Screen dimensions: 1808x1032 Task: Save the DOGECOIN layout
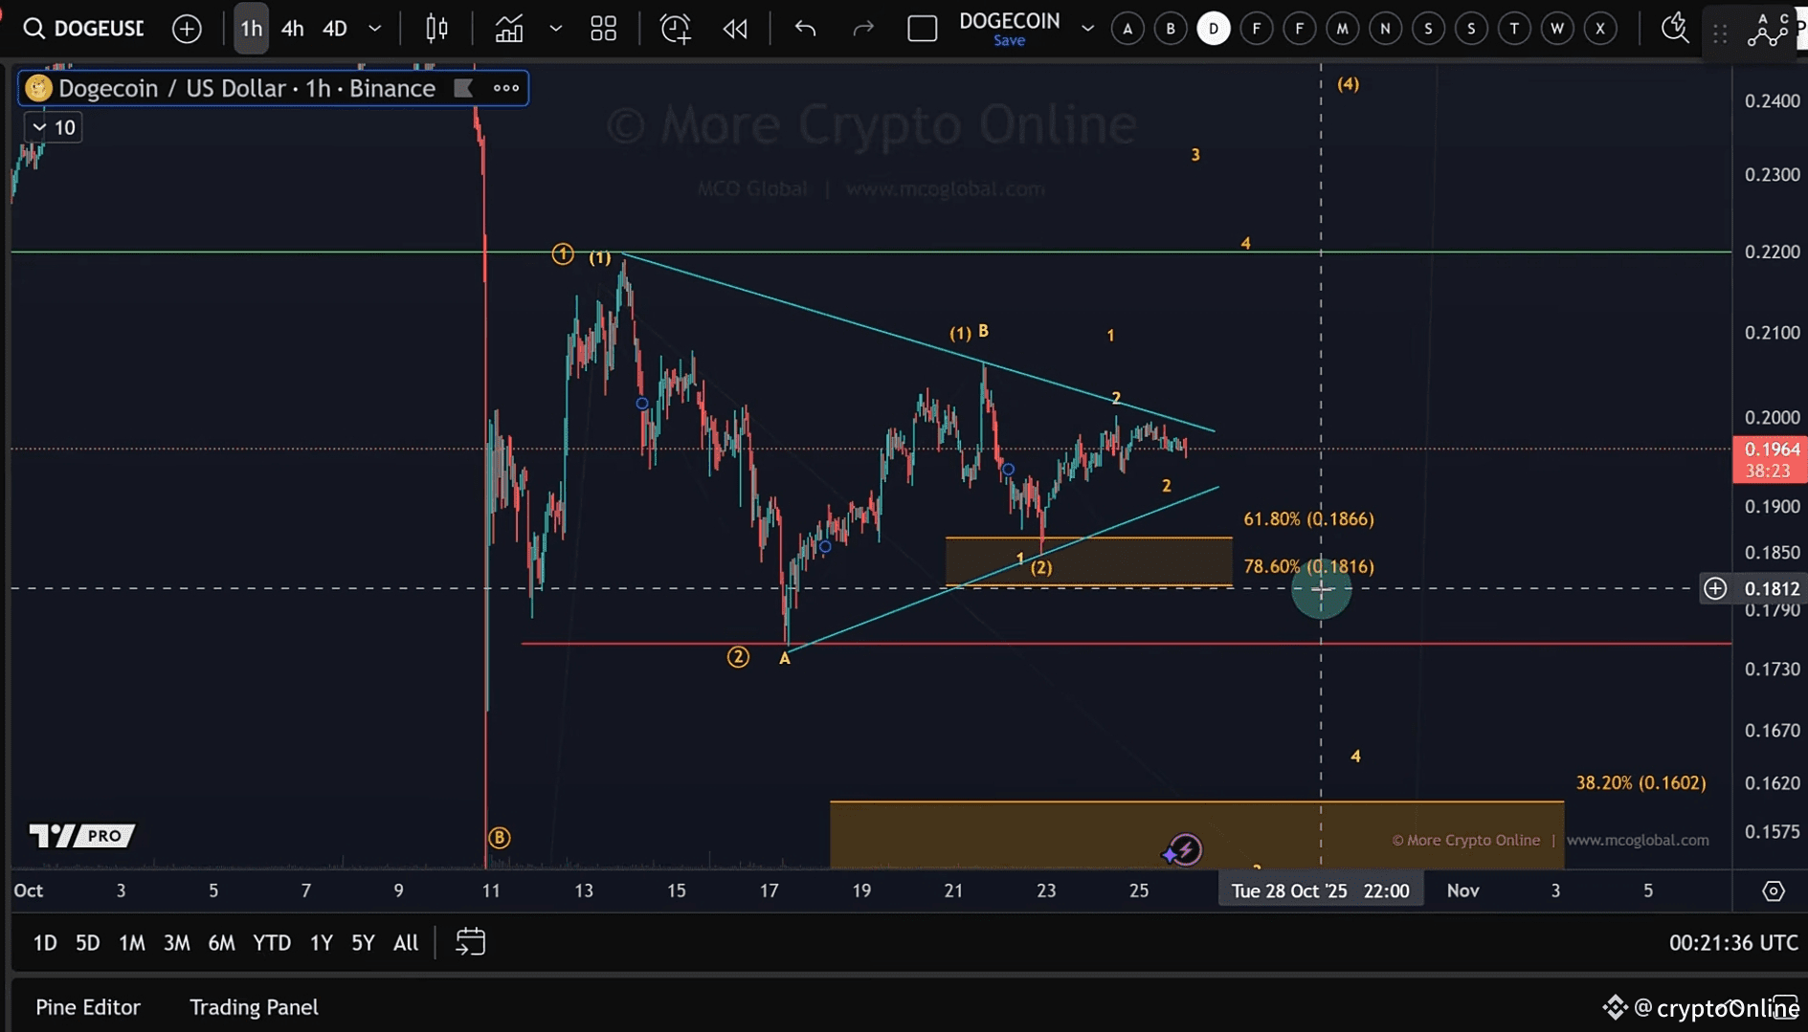(1009, 41)
